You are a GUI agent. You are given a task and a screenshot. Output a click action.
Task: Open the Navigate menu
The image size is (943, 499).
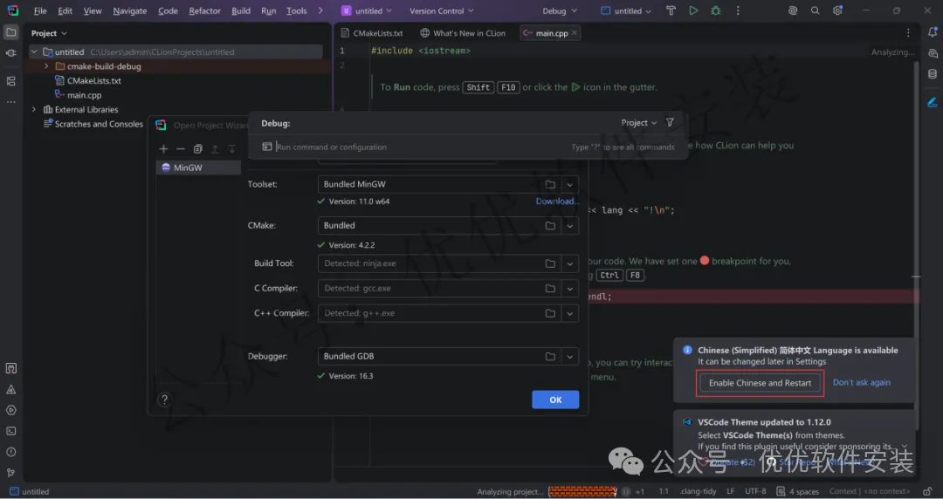tap(130, 10)
